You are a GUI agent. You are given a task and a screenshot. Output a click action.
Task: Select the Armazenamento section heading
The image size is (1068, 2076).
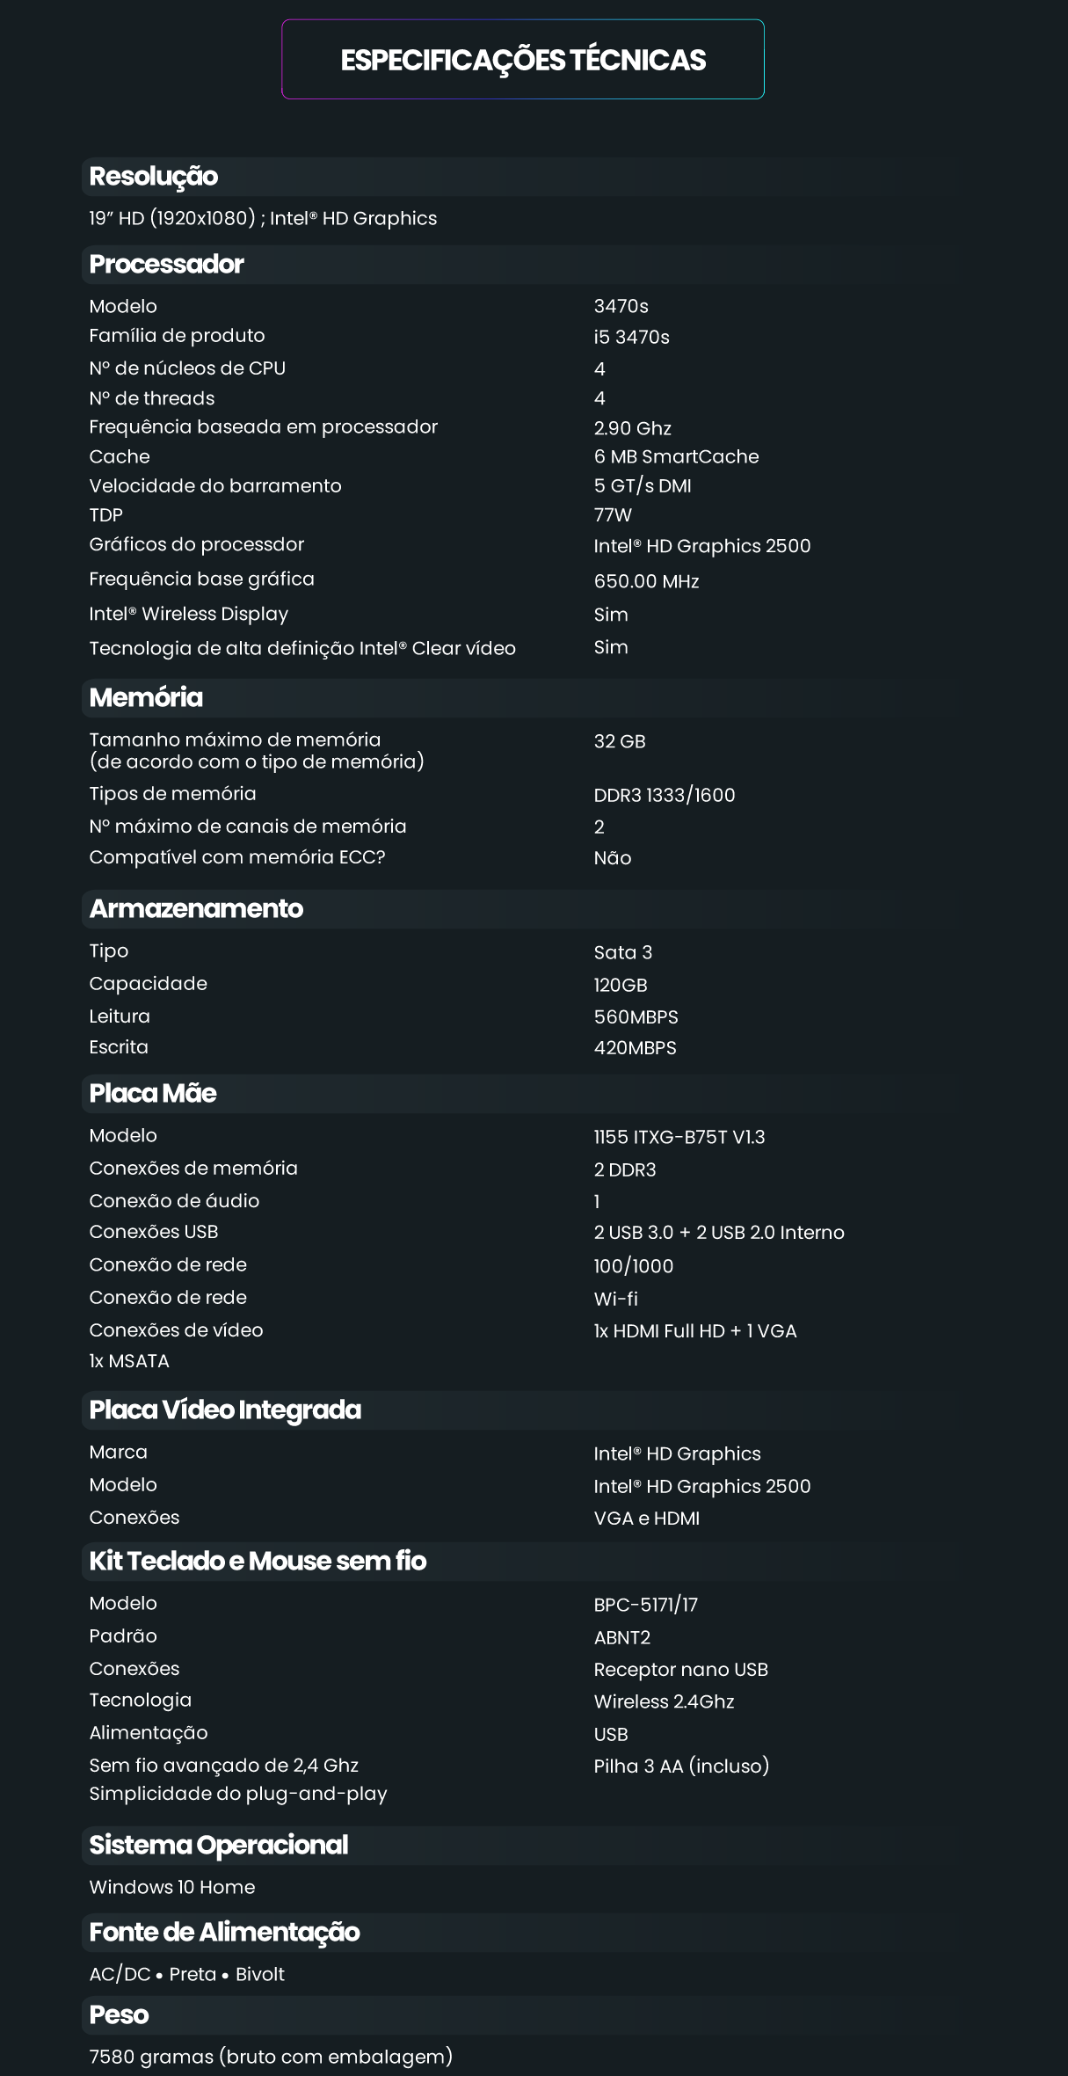(196, 908)
